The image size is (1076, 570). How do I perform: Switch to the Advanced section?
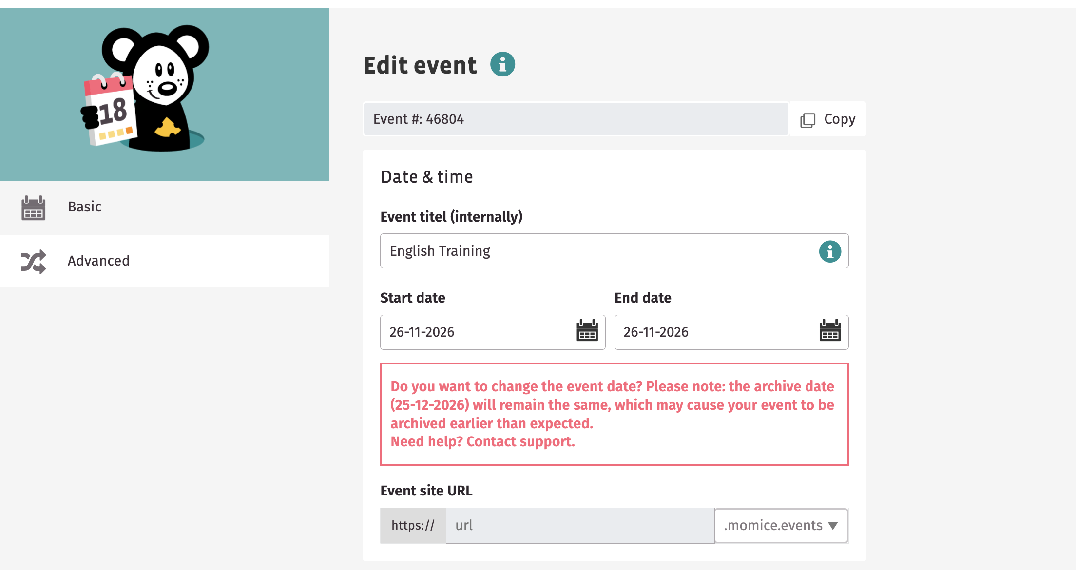(98, 261)
